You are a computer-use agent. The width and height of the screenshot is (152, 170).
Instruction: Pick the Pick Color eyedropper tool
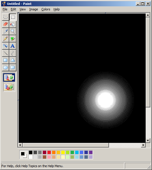(5, 31)
